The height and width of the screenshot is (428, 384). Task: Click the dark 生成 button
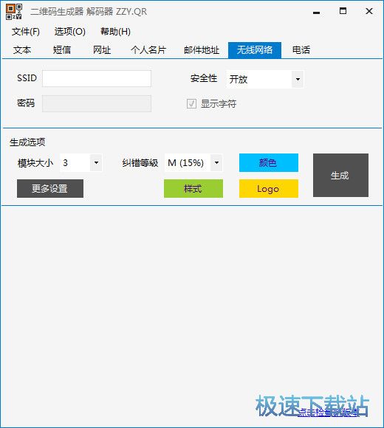pyautogui.click(x=340, y=175)
